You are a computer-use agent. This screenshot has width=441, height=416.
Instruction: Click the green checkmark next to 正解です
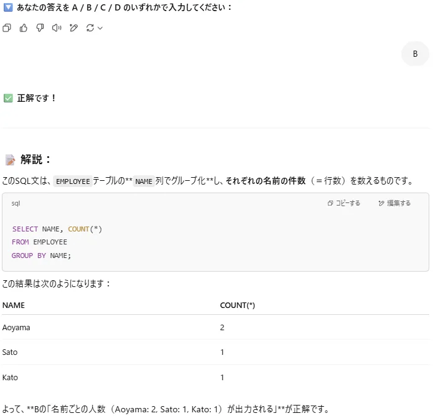pos(8,98)
